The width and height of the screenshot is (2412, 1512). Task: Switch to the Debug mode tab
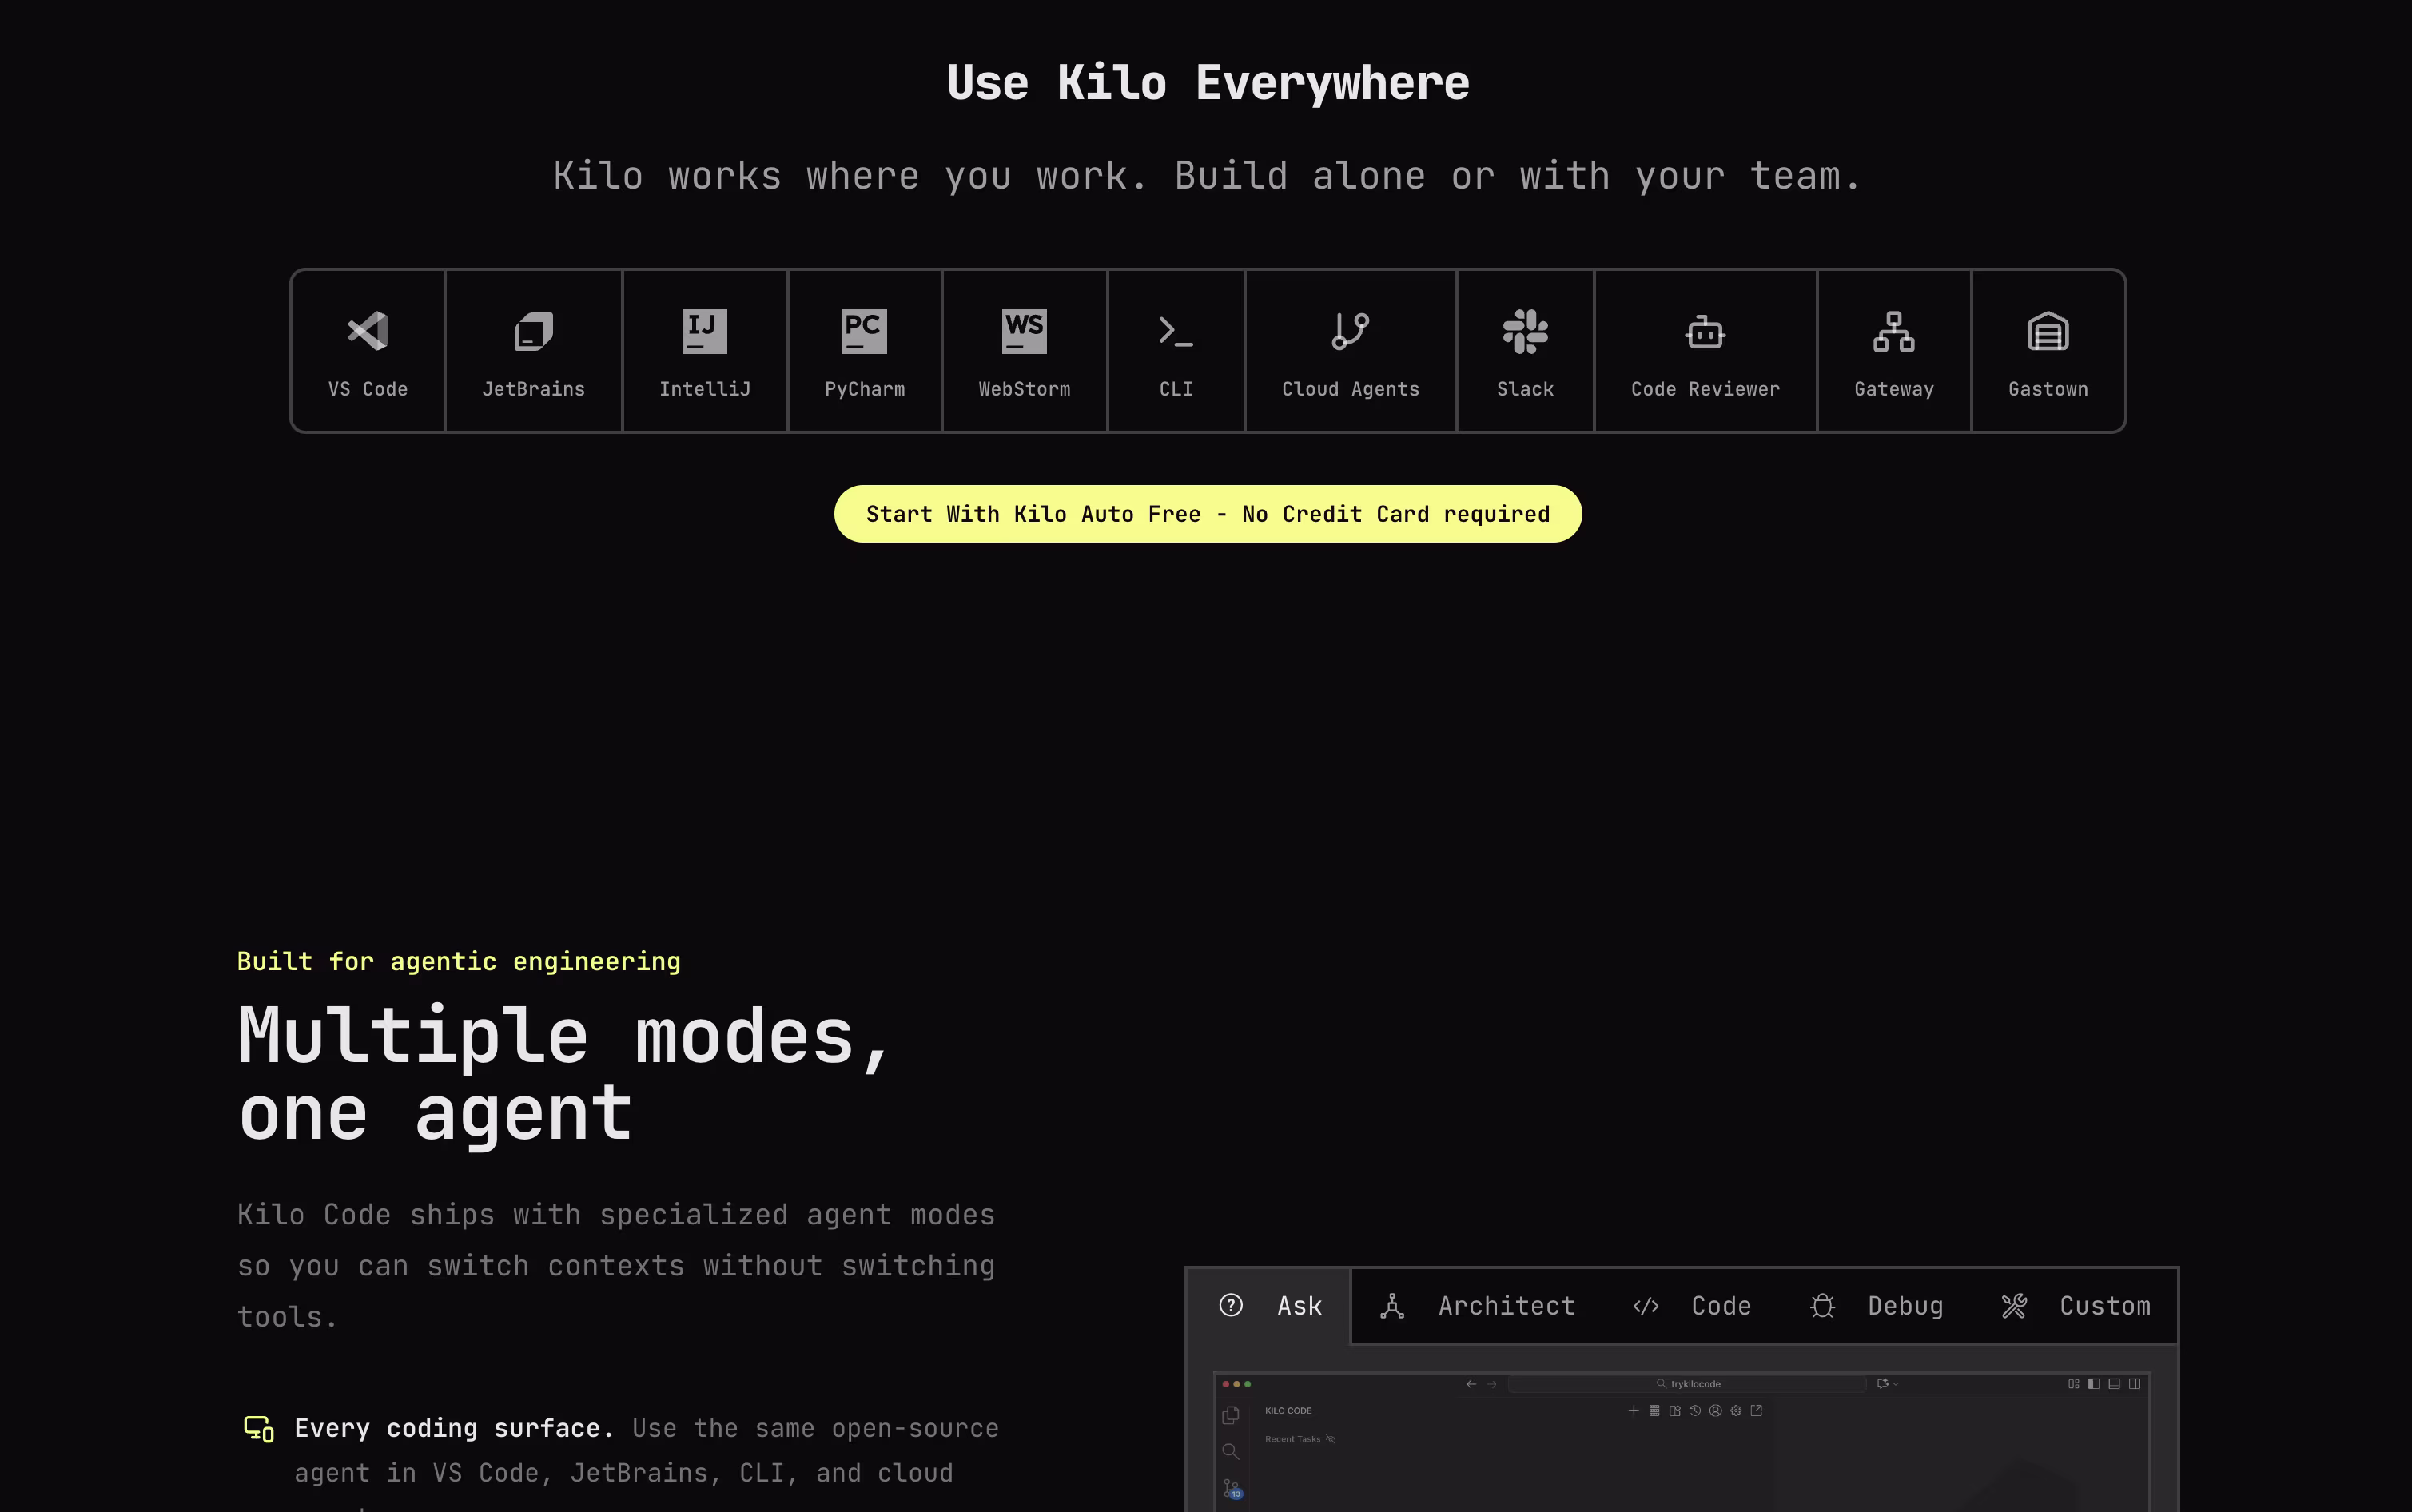(1876, 1306)
